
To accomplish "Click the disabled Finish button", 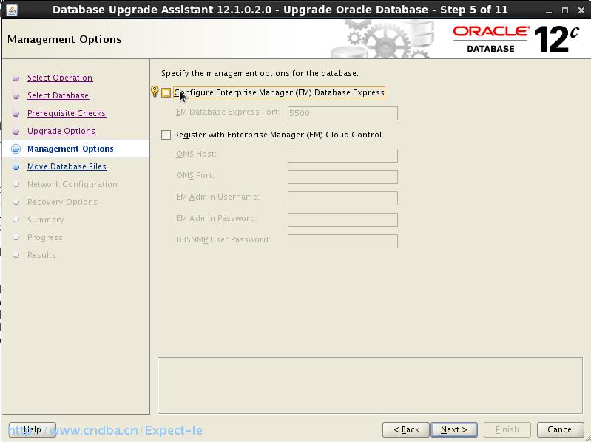I will [507, 429].
